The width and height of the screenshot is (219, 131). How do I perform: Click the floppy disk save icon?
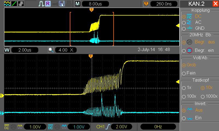tap(62, 4)
